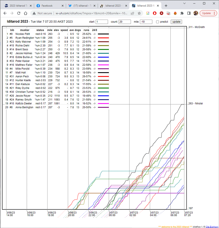Open a new browser tab

pyautogui.click(x=166, y=6)
